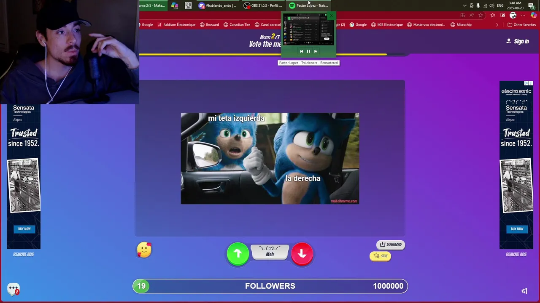Image resolution: width=540 pixels, height=303 pixels.
Task: Click the followers progress bar
Action: tap(270, 286)
